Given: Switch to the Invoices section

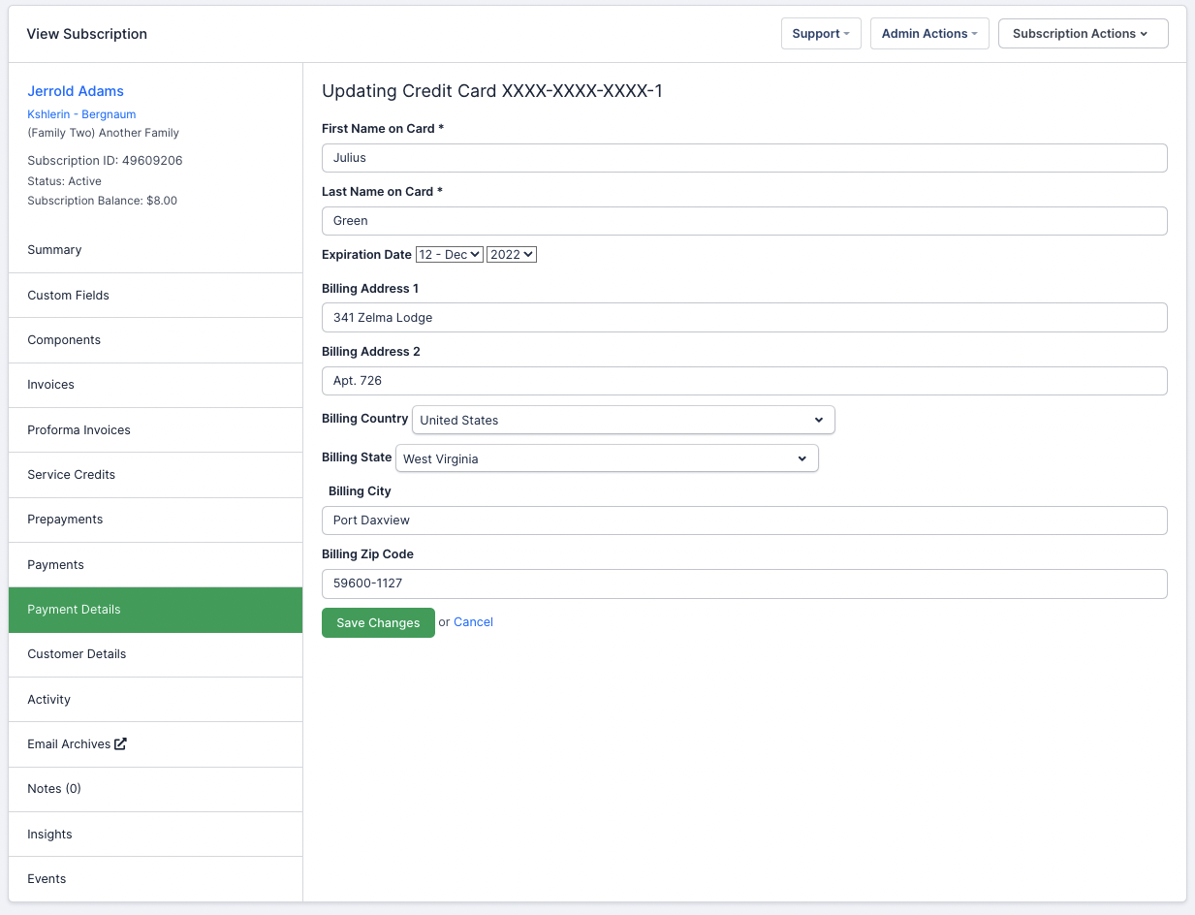Looking at the screenshot, I should [50, 385].
